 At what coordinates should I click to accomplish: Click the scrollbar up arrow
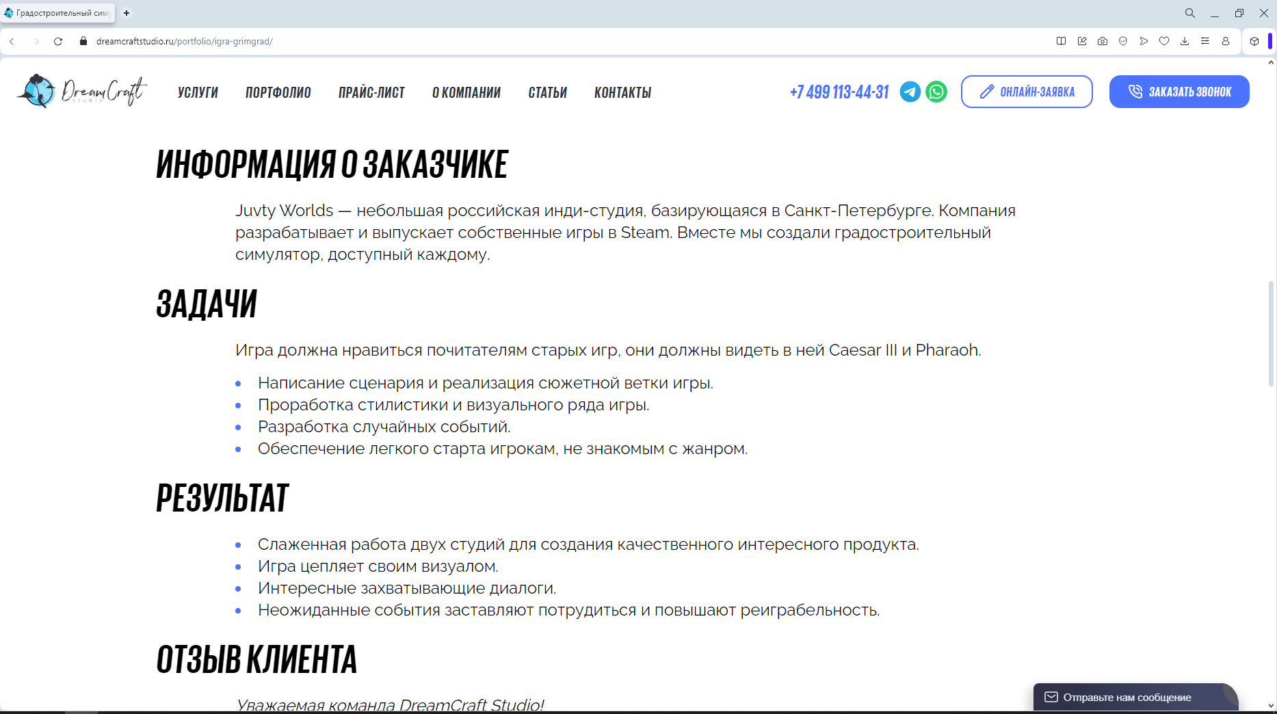(1272, 62)
